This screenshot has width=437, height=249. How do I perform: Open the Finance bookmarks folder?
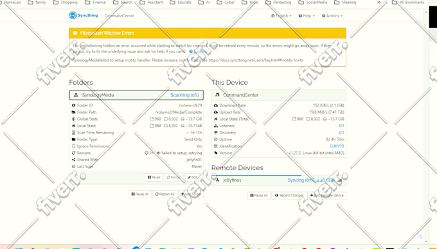click(95, 3)
